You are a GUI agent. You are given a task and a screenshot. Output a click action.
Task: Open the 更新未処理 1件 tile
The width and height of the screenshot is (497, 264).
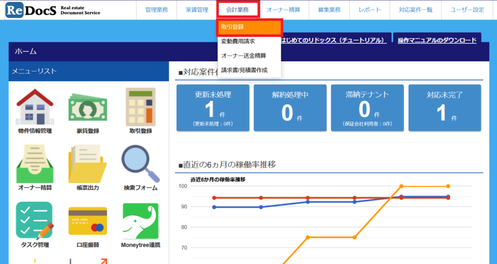click(x=213, y=108)
